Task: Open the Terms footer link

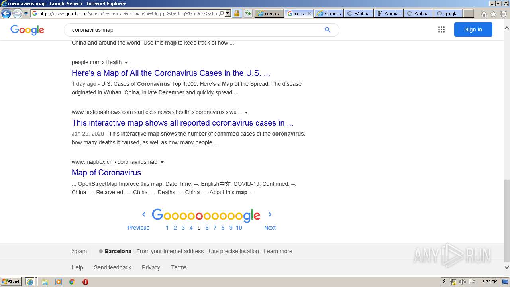Action: tap(178, 267)
